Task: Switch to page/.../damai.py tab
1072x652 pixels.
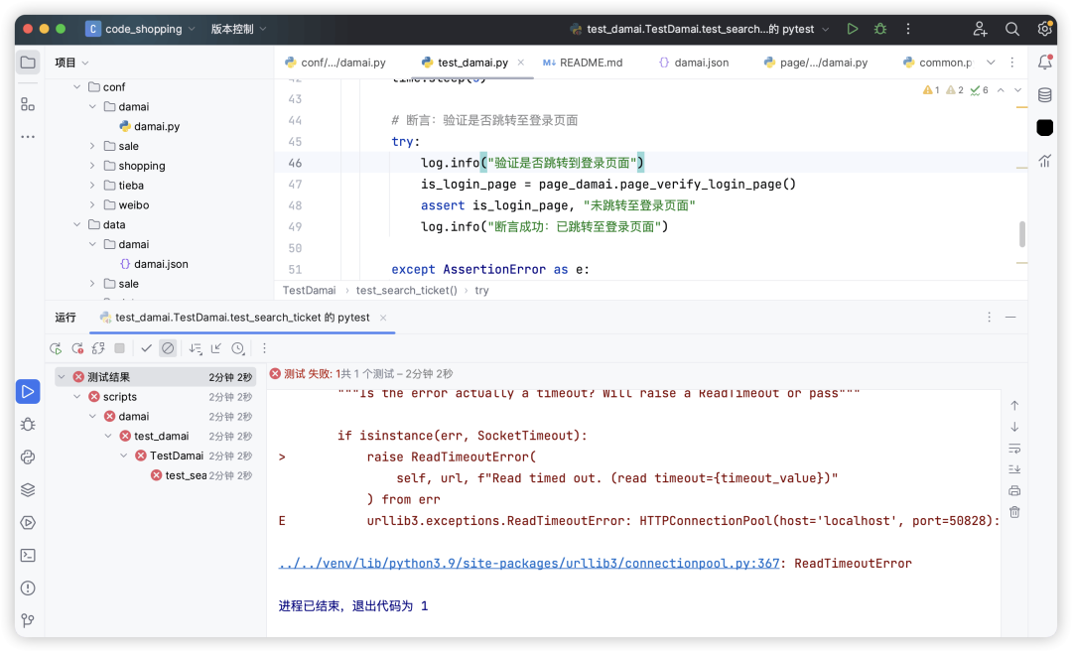Action: point(816,63)
